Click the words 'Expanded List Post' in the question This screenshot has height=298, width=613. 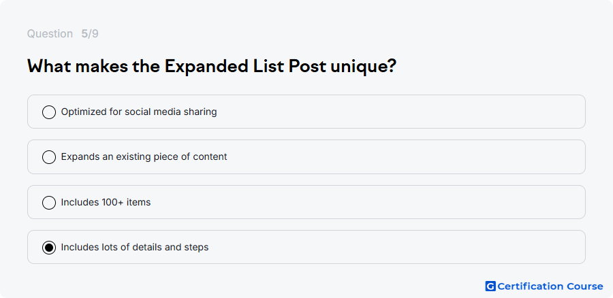tap(245, 67)
